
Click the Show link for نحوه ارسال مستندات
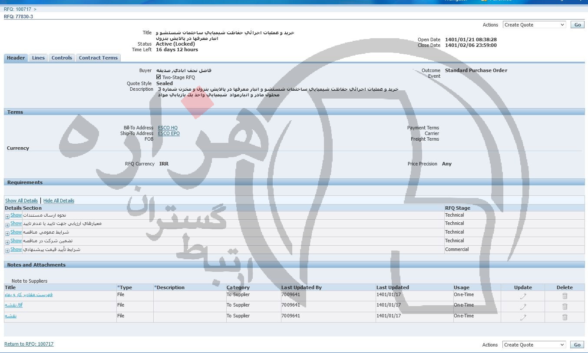point(16,215)
